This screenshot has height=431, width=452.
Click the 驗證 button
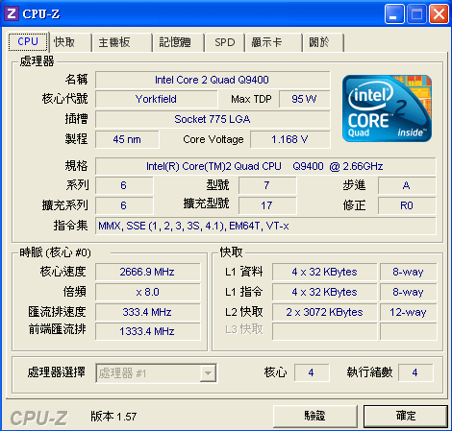315,416
